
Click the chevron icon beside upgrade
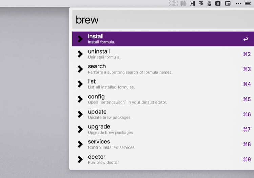(x=80, y=130)
